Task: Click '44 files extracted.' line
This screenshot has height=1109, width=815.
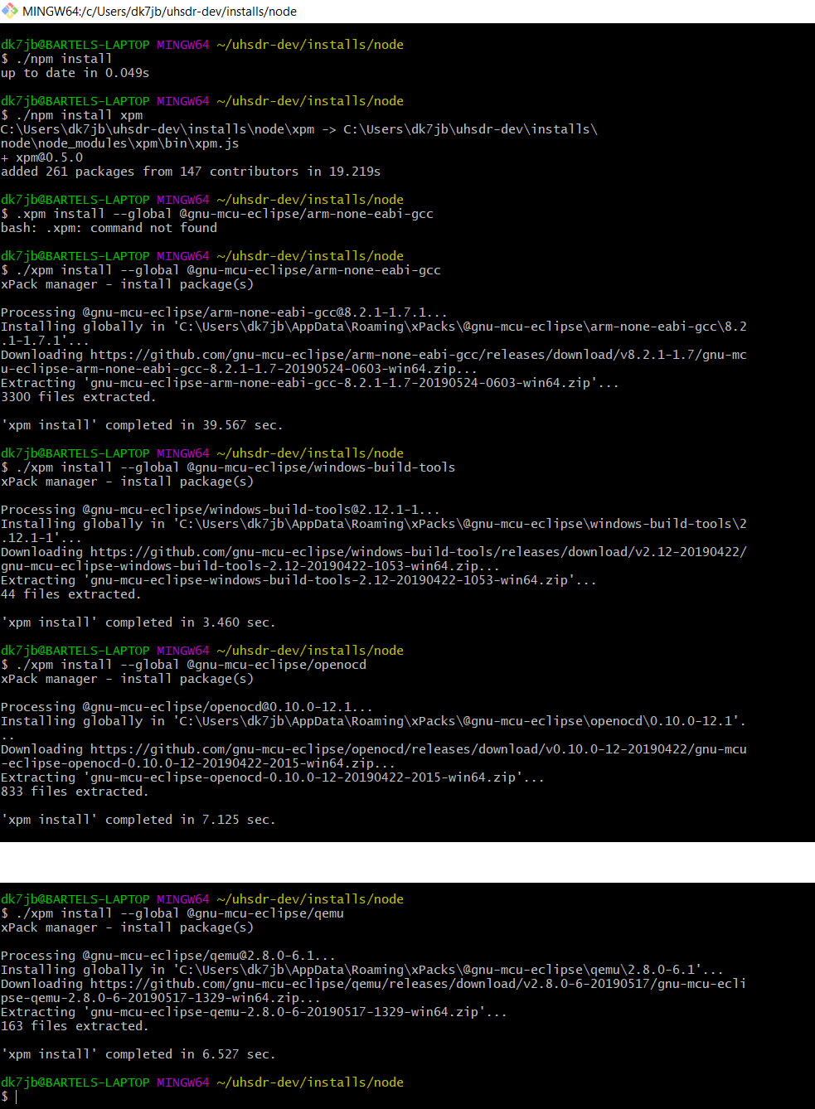Action: coord(71,594)
